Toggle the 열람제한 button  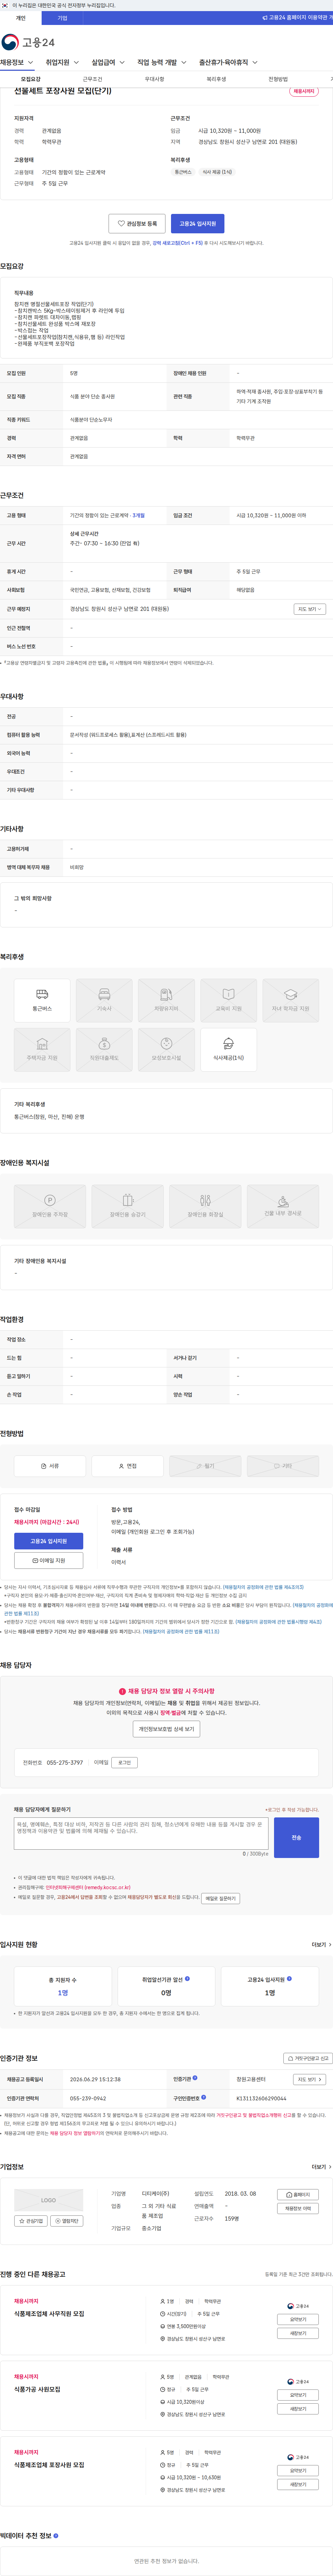pos(67,2221)
